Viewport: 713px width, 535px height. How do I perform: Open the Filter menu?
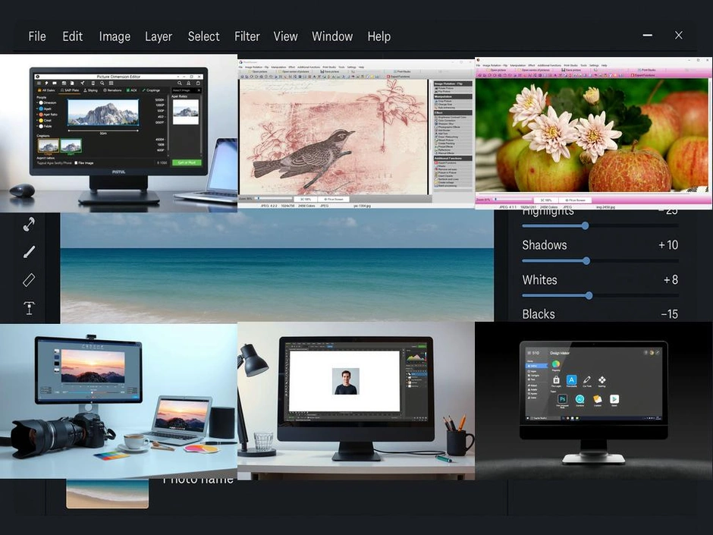[247, 36]
